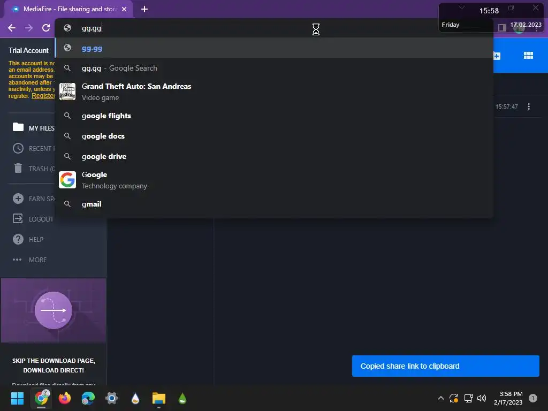Expand MORE options in sidebar
Image resolution: width=548 pixels, height=411 pixels.
[x=30, y=260]
